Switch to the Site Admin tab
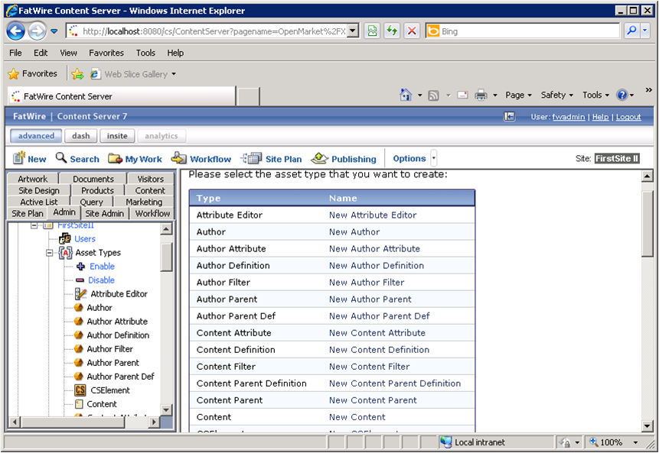The width and height of the screenshot is (659, 453). [x=105, y=213]
